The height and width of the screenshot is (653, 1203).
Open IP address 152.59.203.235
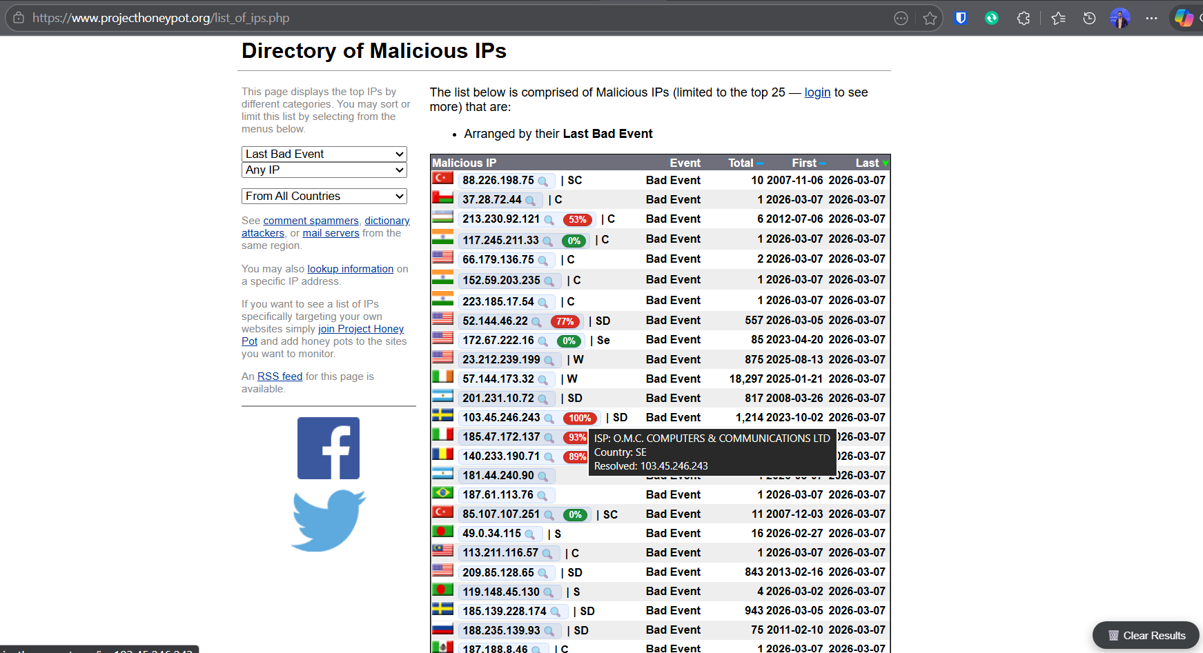pos(501,280)
